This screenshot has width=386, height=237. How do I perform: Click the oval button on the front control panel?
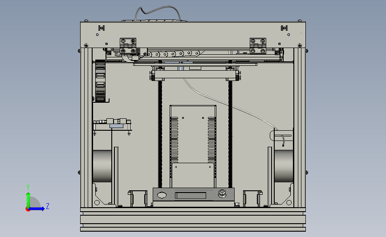162,196
